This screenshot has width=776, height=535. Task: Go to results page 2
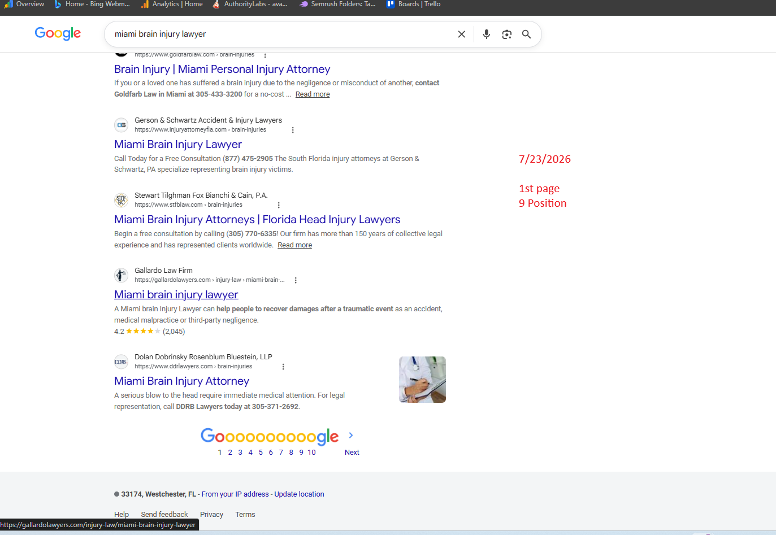coord(230,453)
